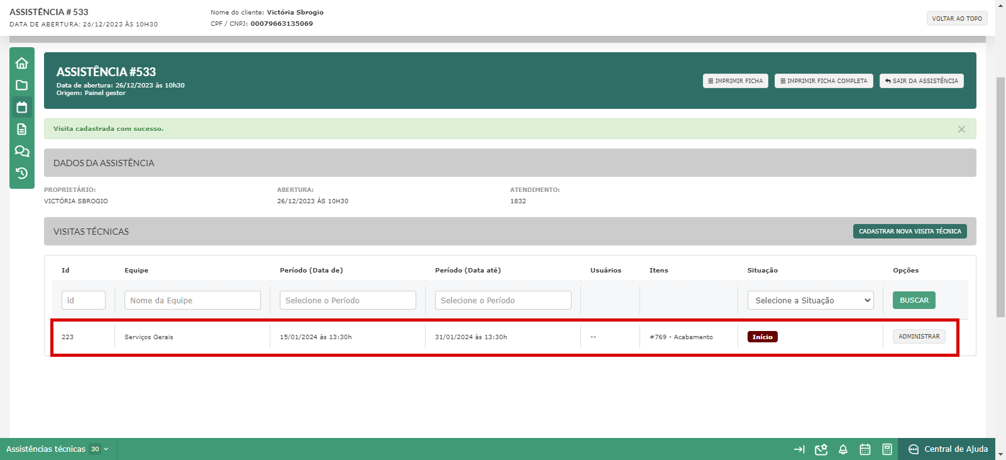Click IMPRIMIR FICHA COMPLETA button
The width and height of the screenshot is (1006, 460).
pyautogui.click(x=824, y=81)
